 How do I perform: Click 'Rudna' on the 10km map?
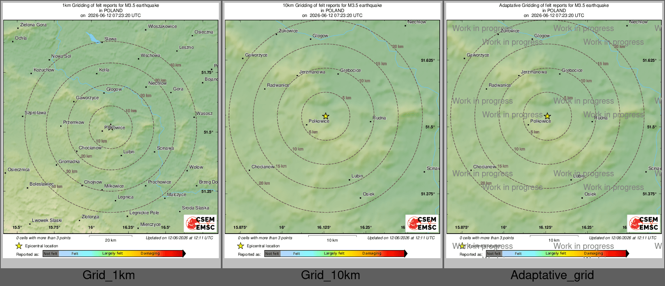point(379,118)
